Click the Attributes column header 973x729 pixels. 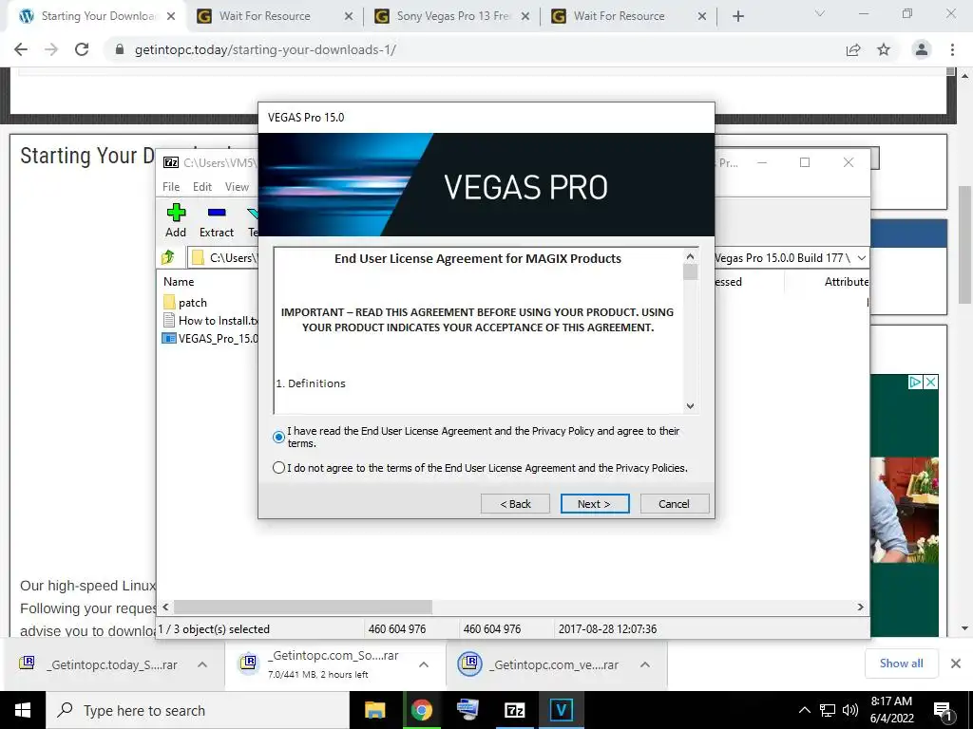pyautogui.click(x=846, y=281)
